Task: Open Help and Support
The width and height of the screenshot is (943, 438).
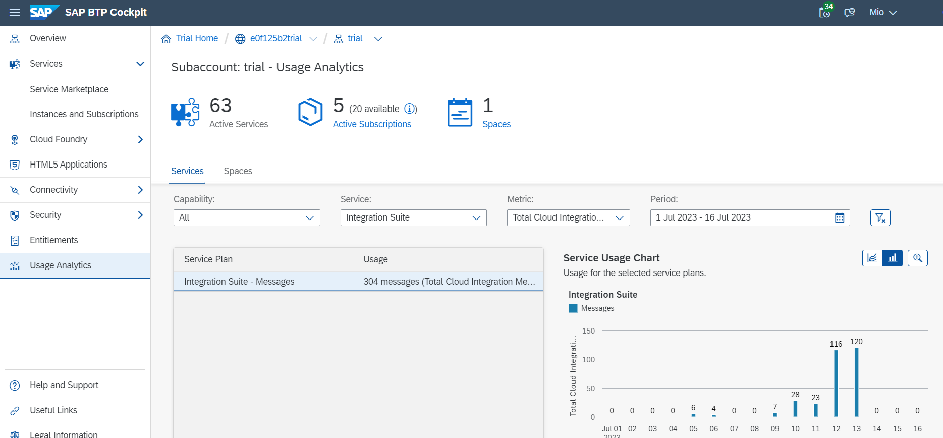Action: [x=64, y=385]
